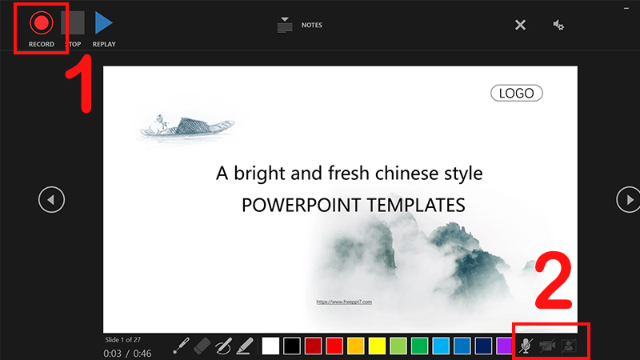
Task: Pick the blue ink color
Action: point(462,346)
